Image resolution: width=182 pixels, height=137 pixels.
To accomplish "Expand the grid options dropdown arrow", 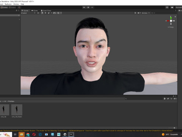I will point(61,13).
